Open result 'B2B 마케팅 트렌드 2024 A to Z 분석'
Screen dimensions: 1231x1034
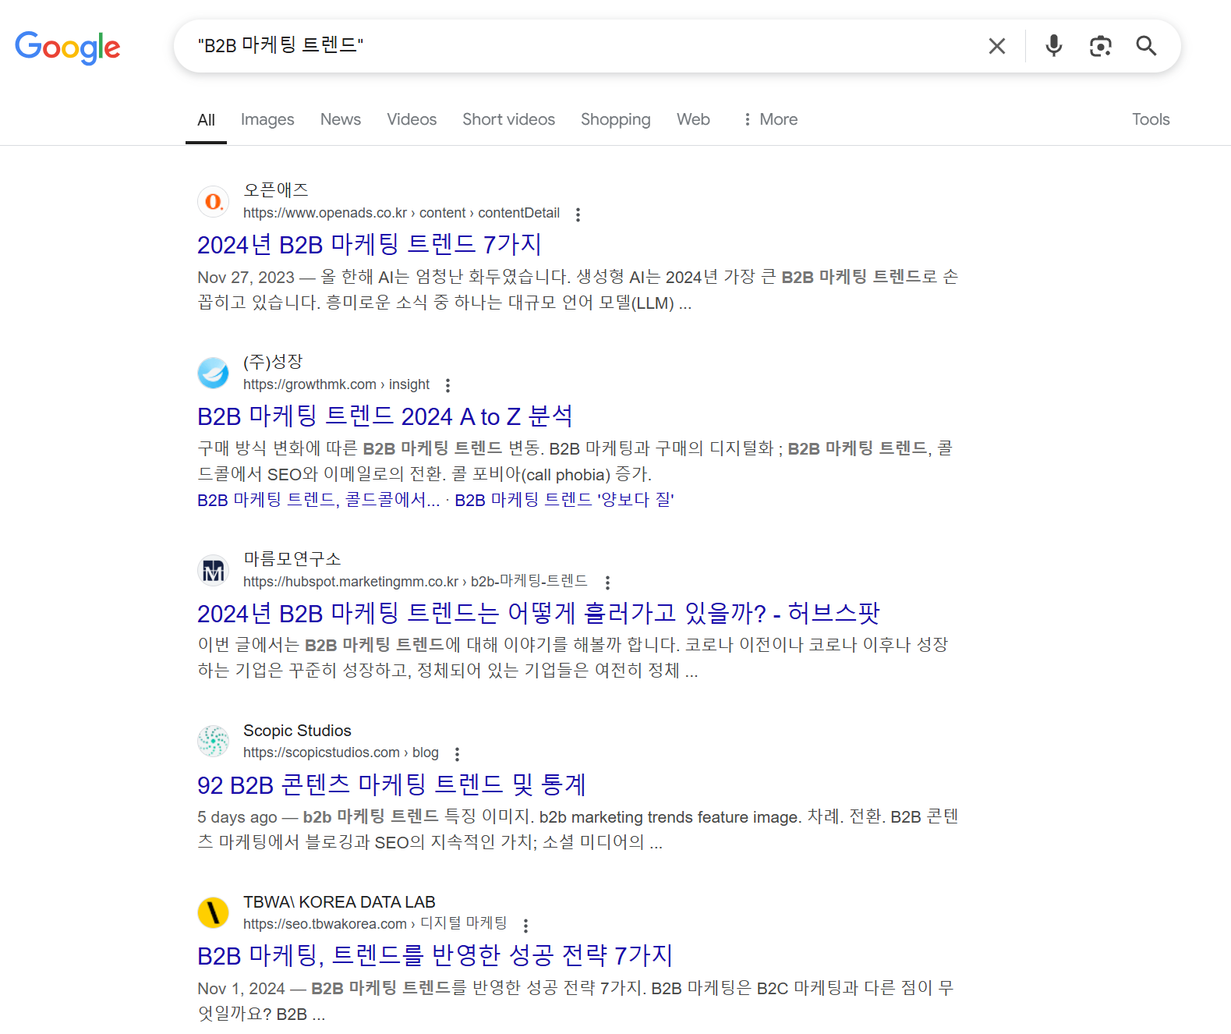coord(385,416)
